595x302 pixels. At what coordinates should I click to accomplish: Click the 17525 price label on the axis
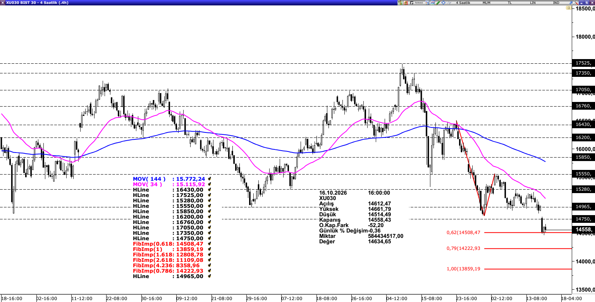pos(583,63)
